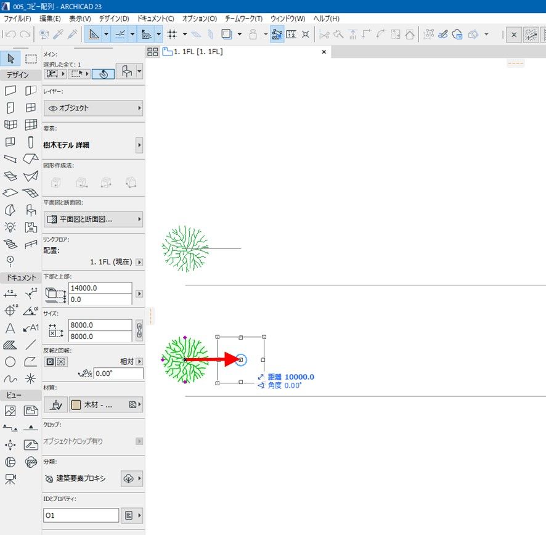Select the Beam tool in the toolbox
The image size is (546, 535).
tap(10, 159)
